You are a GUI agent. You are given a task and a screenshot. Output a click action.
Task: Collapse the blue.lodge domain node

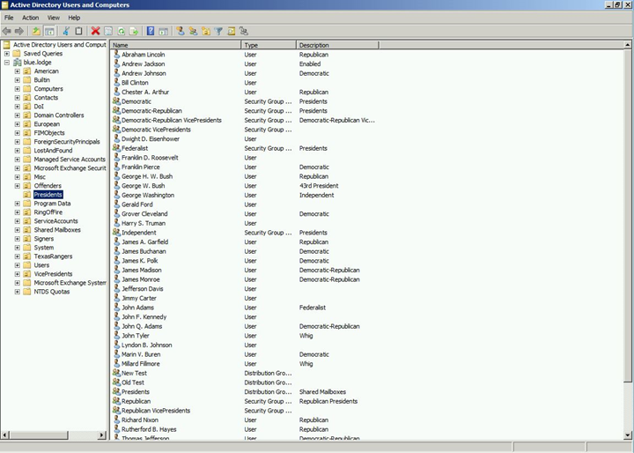pos(7,63)
